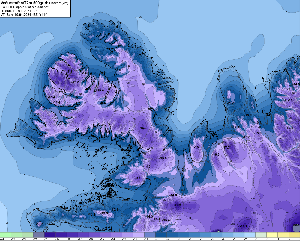Click the -10.6 temperature value
Image resolution: width=300 pixels, height=241 pixels.
(x=248, y=115)
